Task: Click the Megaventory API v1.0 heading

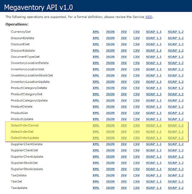Action: click(38, 7)
